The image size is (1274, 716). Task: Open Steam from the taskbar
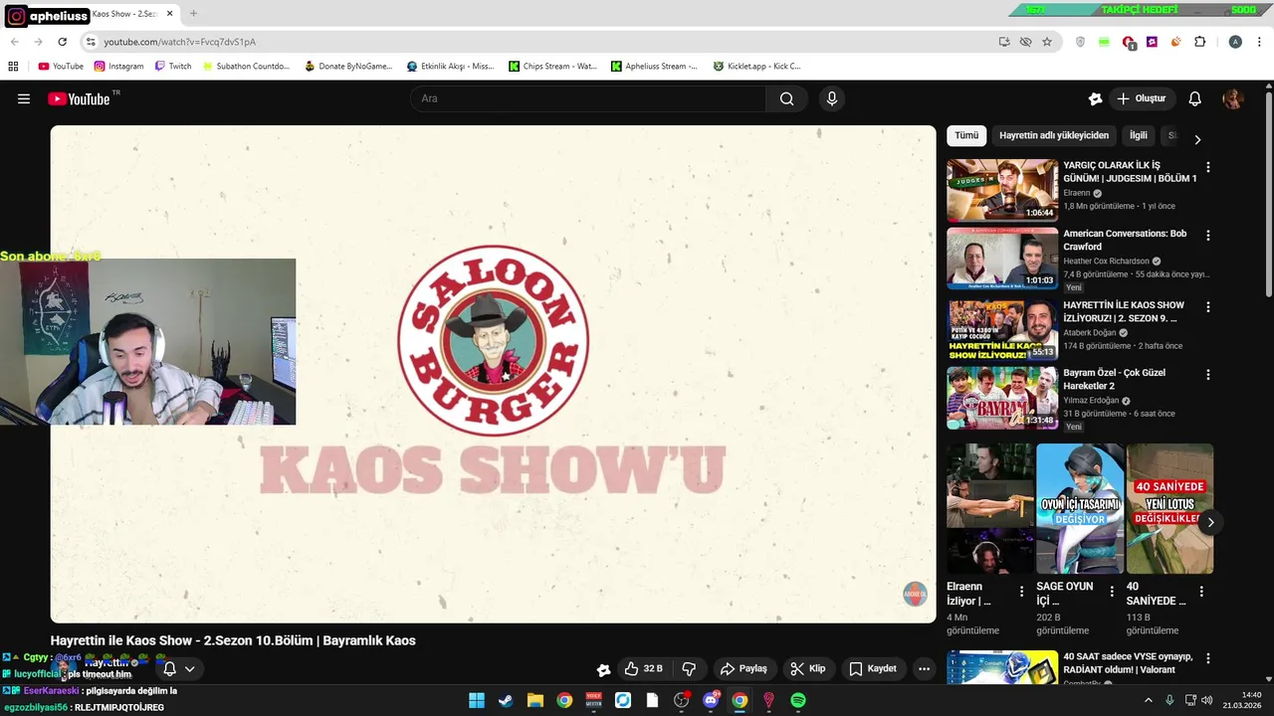point(506,700)
